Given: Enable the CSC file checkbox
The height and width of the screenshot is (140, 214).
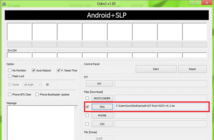Looking at the screenshot, I should click(x=87, y=124).
